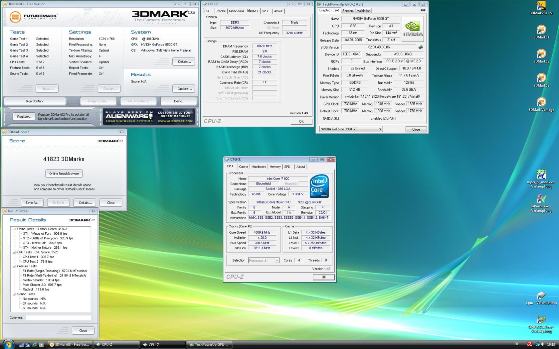Click the Demo... button

point(179,101)
